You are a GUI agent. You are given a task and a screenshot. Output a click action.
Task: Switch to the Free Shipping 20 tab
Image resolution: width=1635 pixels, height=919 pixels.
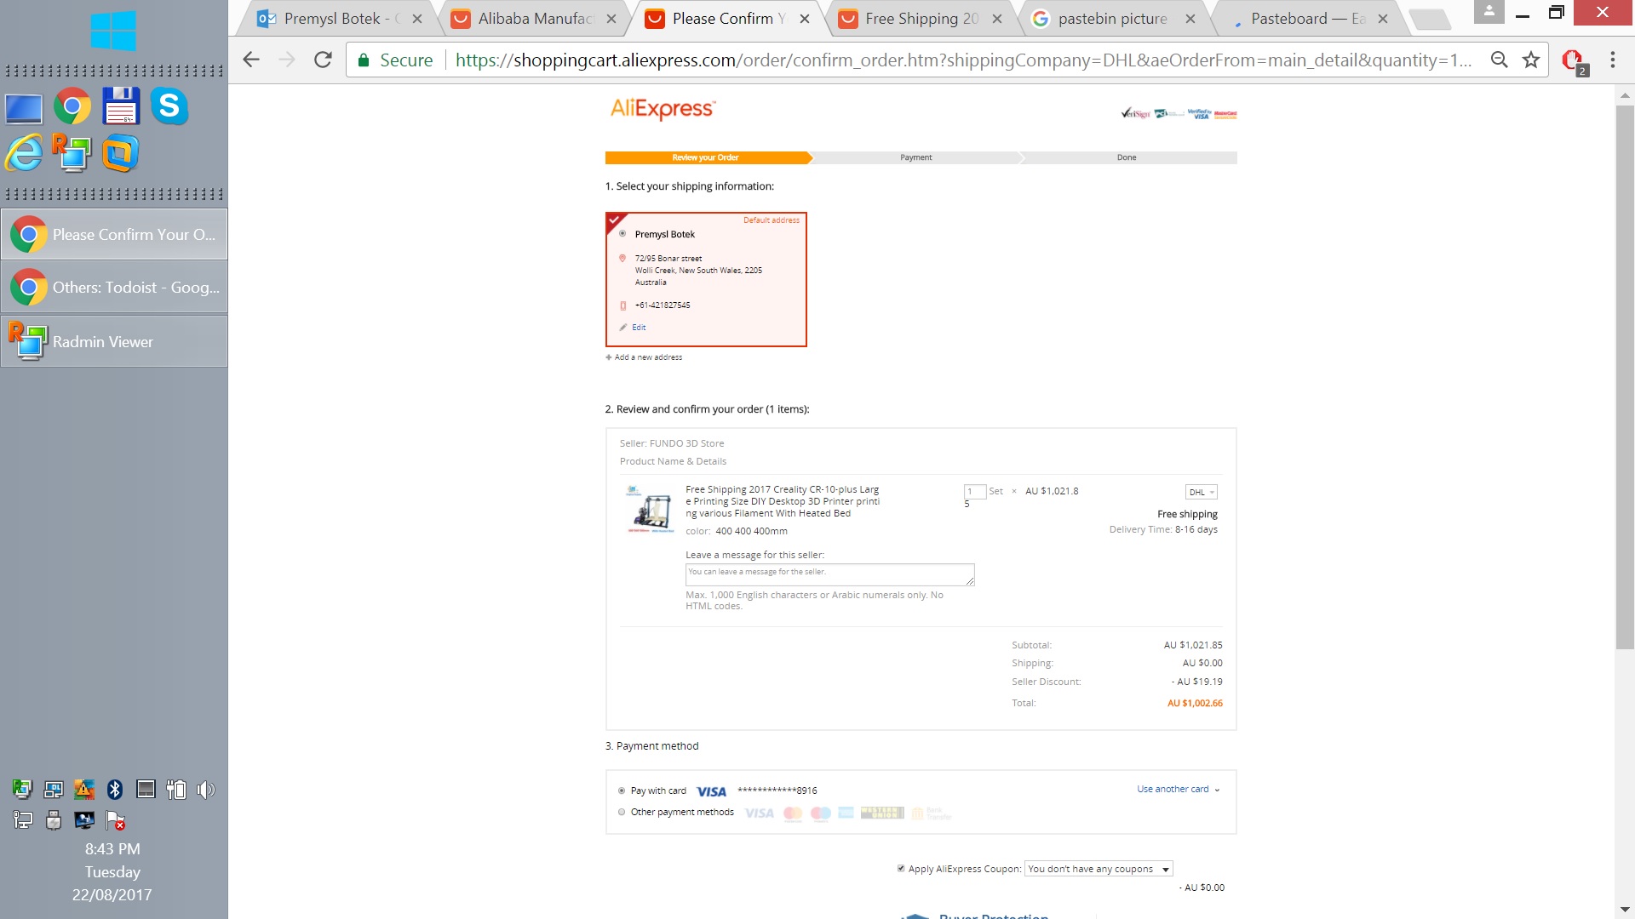coord(921,19)
